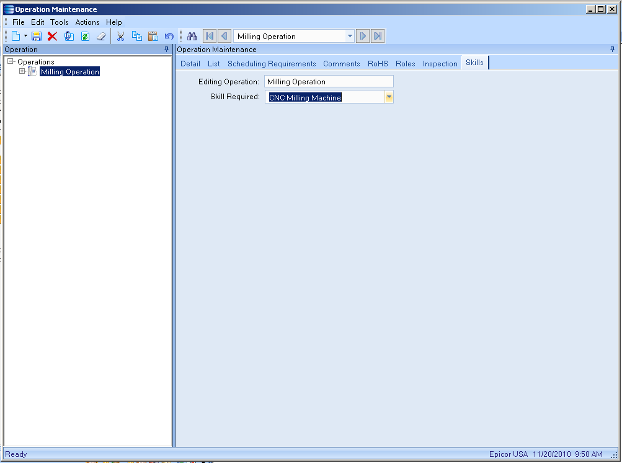
Task: Select Milling Operation in the tree
Action: 70,72
